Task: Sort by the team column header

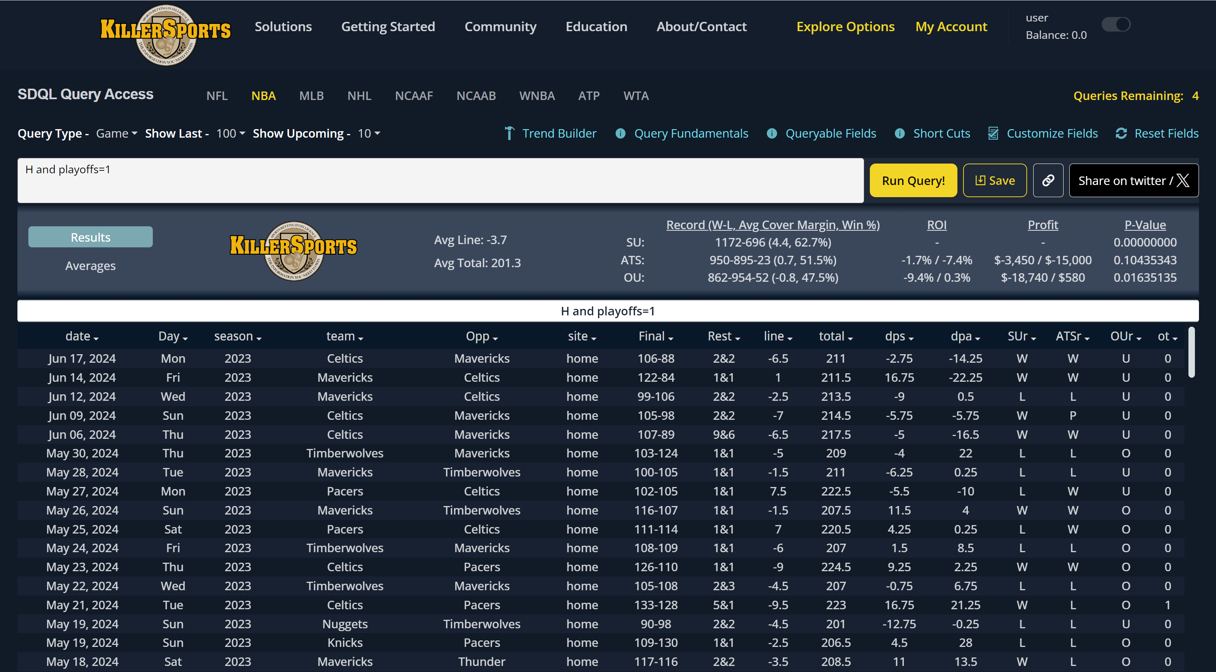Action: 345,336
